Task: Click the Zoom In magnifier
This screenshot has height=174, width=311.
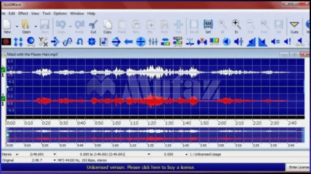Action: point(236,27)
